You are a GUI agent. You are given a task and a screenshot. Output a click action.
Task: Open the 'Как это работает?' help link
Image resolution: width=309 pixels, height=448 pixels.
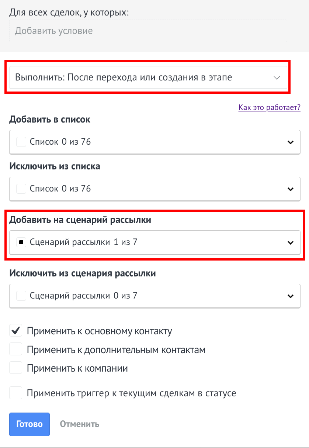tap(269, 108)
